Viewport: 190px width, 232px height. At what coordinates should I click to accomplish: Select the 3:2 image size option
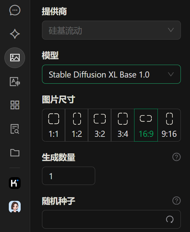point(100,125)
